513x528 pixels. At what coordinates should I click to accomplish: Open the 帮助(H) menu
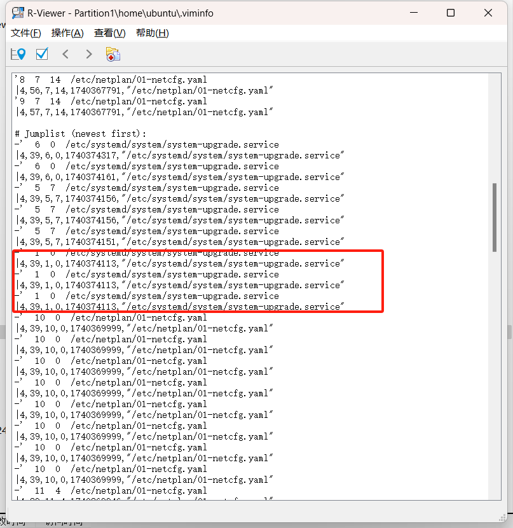point(152,33)
